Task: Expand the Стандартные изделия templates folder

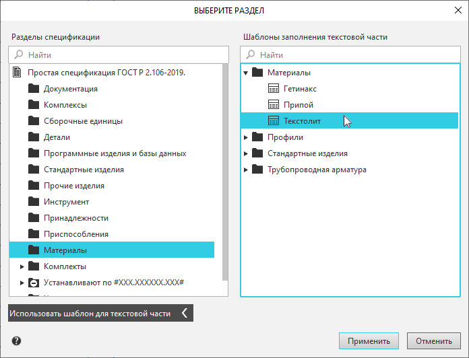Action: click(x=246, y=153)
